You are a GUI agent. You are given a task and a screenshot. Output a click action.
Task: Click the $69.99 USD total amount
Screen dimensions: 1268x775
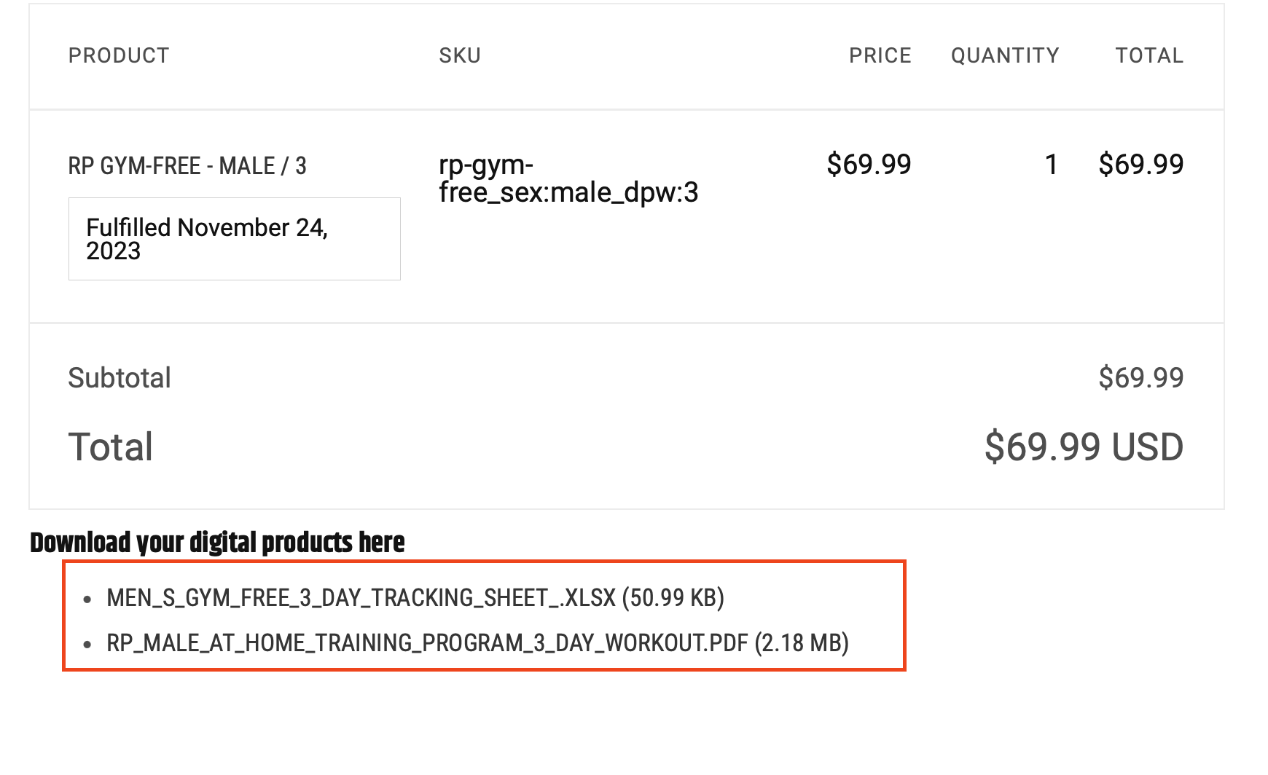pyautogui.click(x=1084, y=446)
